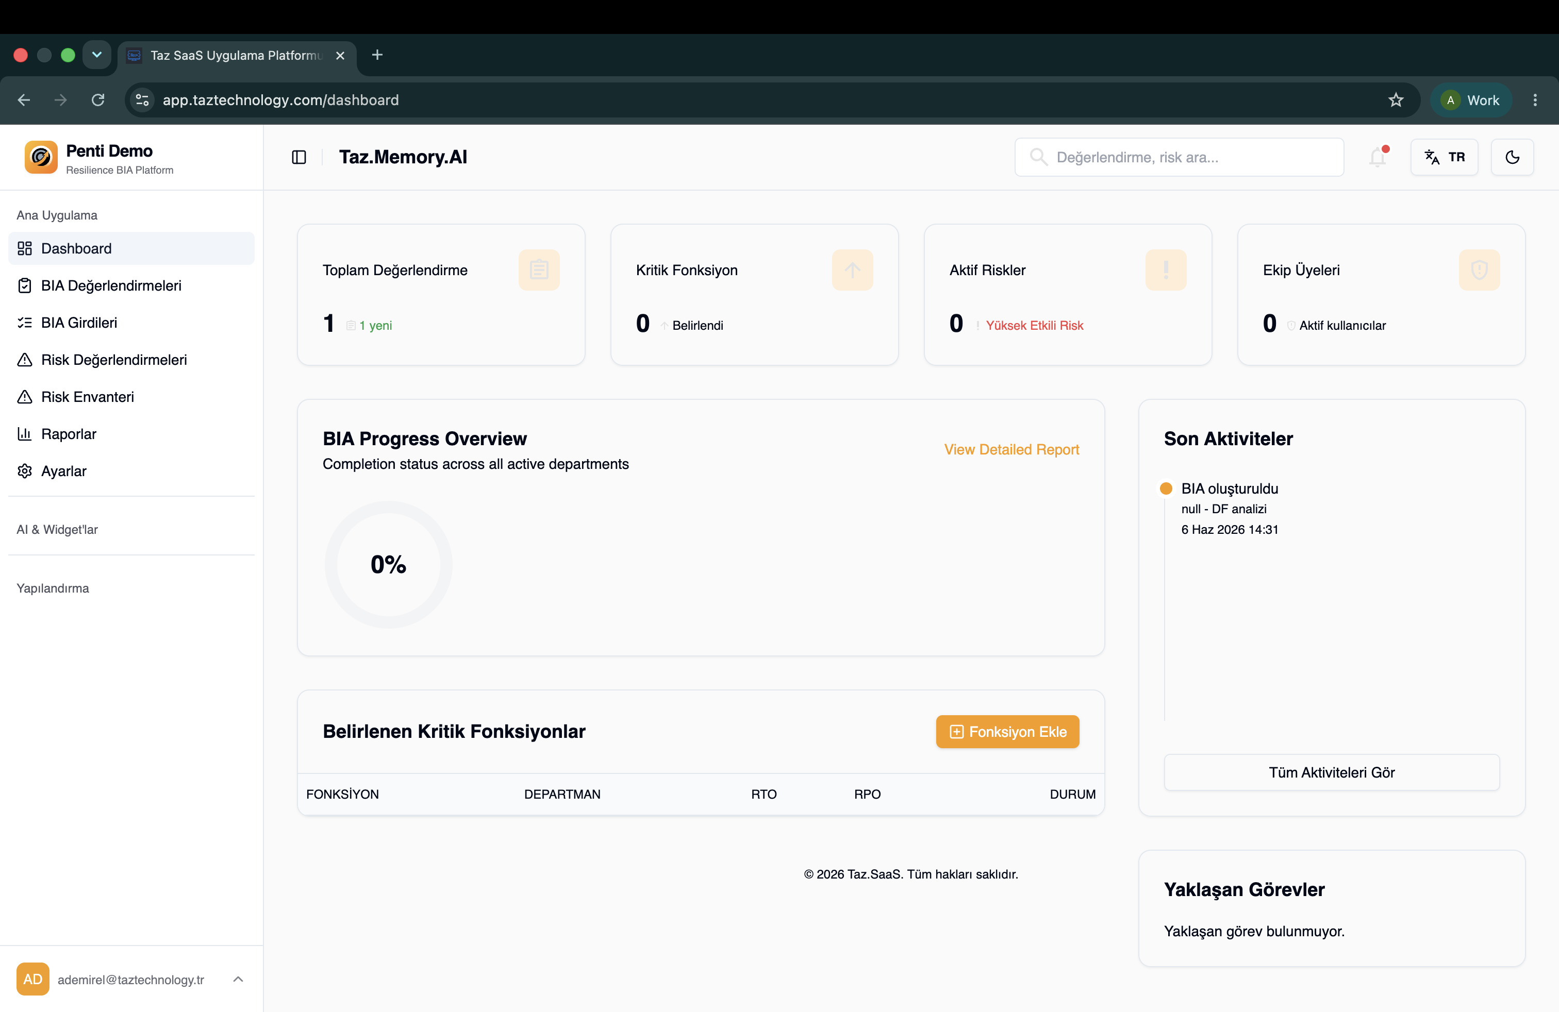This screenshot has height=1012, width=1559.
Task: Click Tüm Aktiviteleri Gör button
Action: 1332,772
